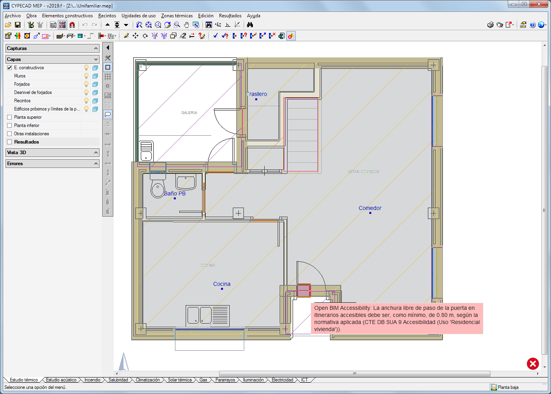Click the DXF/DWG template editor icon
The width and height of the screenshot is (551, 394).
53,25
